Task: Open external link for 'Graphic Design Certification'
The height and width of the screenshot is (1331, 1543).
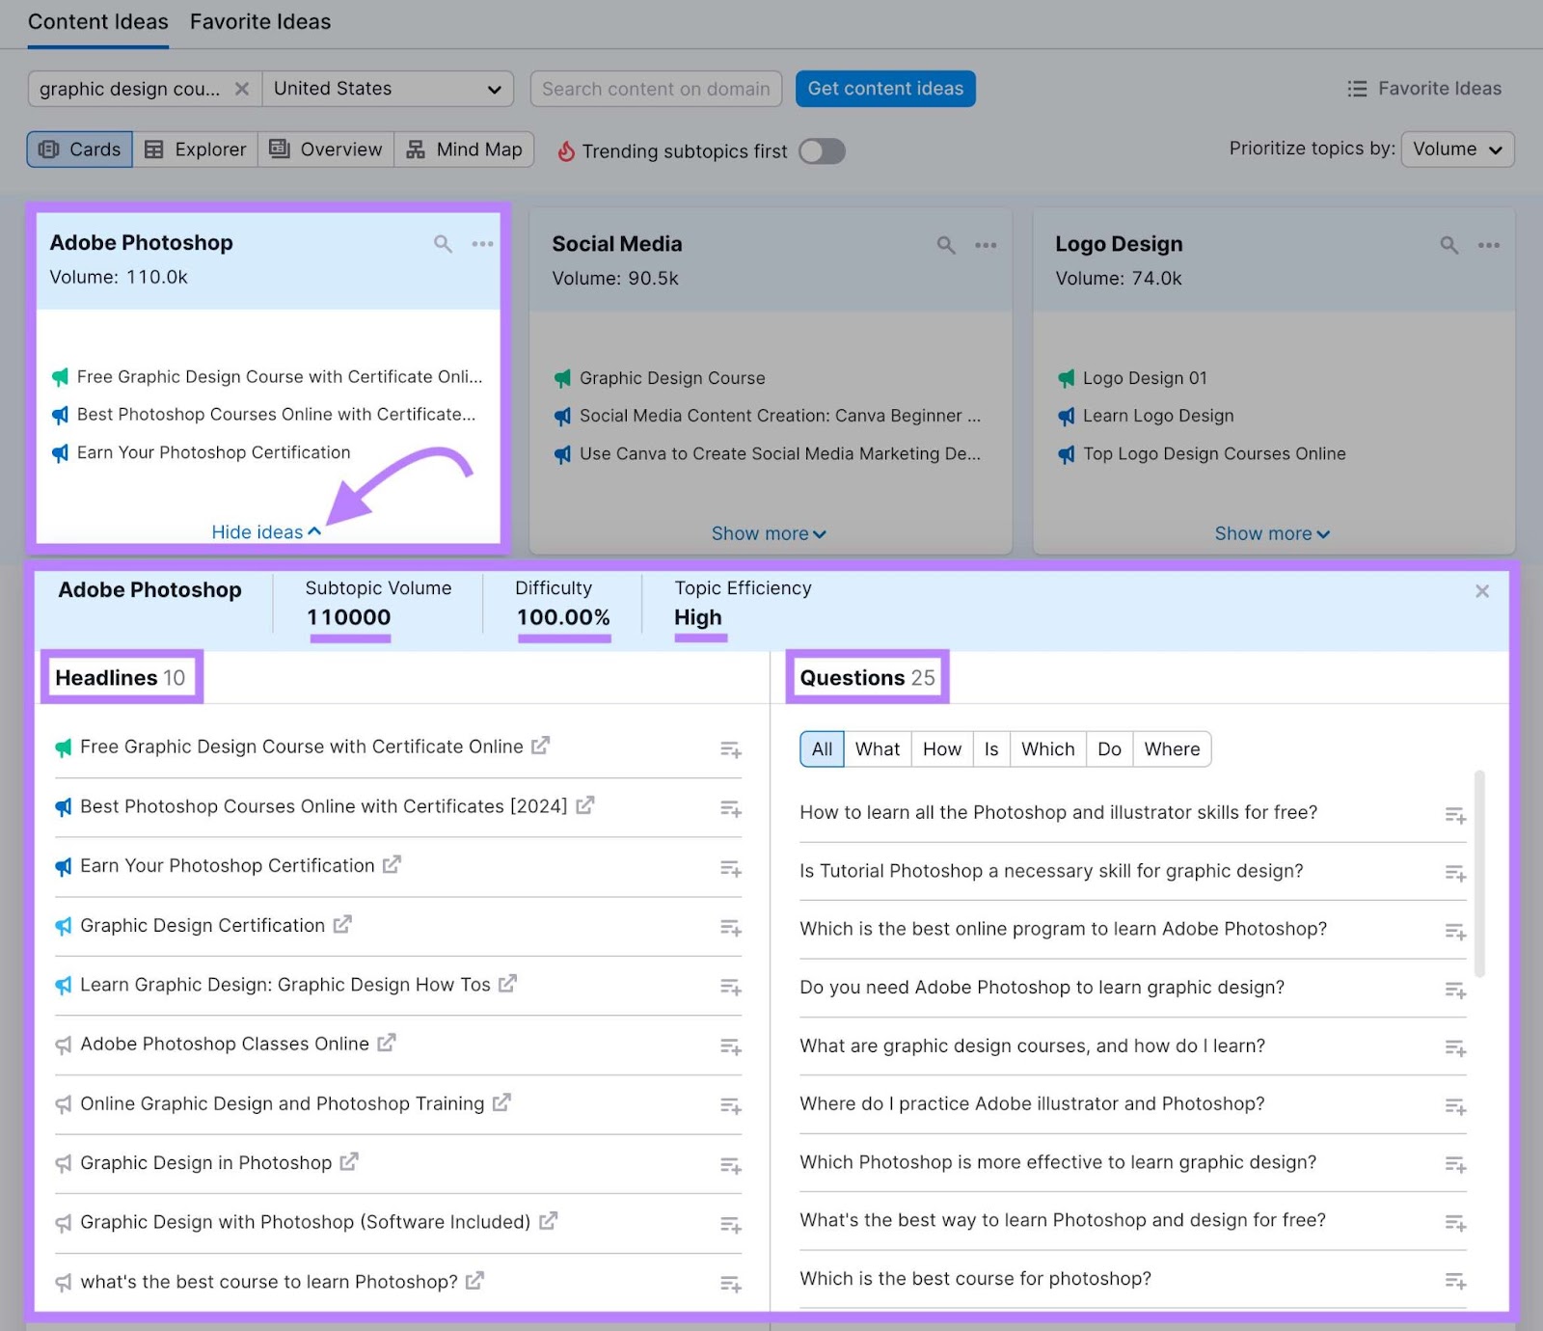Action: 342,924
